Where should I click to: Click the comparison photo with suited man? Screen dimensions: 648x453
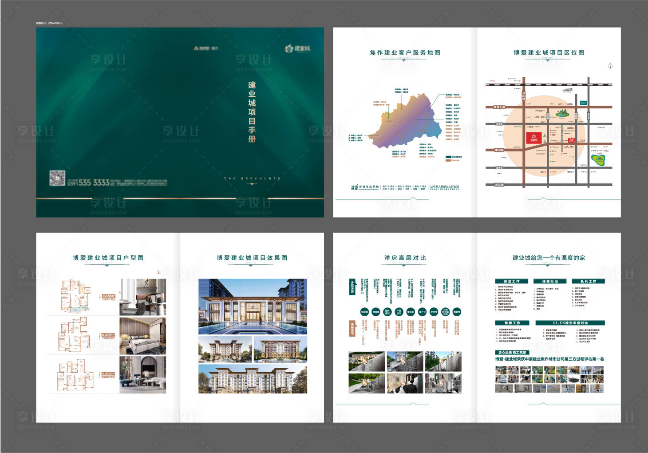404,383
